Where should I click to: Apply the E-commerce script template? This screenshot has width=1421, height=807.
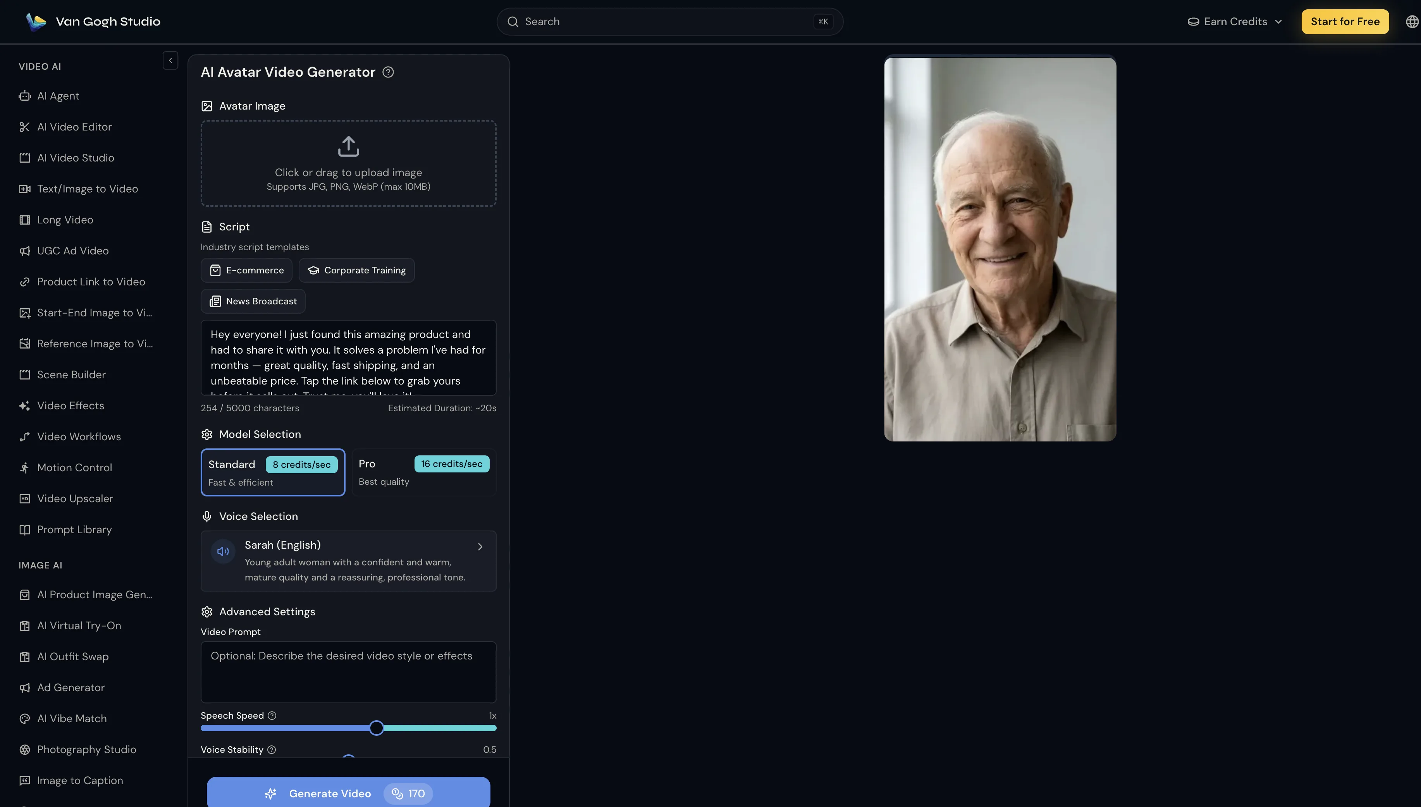tap(247, 270)
